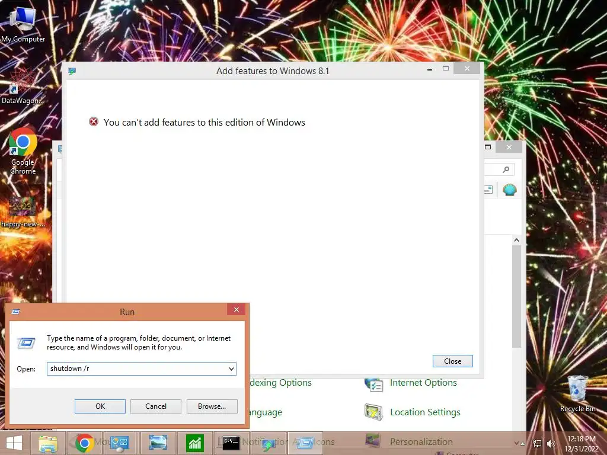Click the Personalization icon in Control Panel
This screenshot has width=607, height=455.
[373, 440]
